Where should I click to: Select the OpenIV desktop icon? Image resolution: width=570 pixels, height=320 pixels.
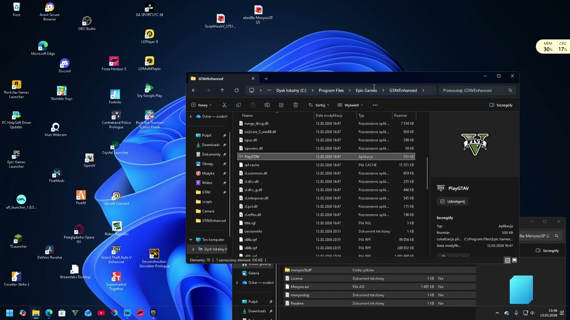point(90,161)
